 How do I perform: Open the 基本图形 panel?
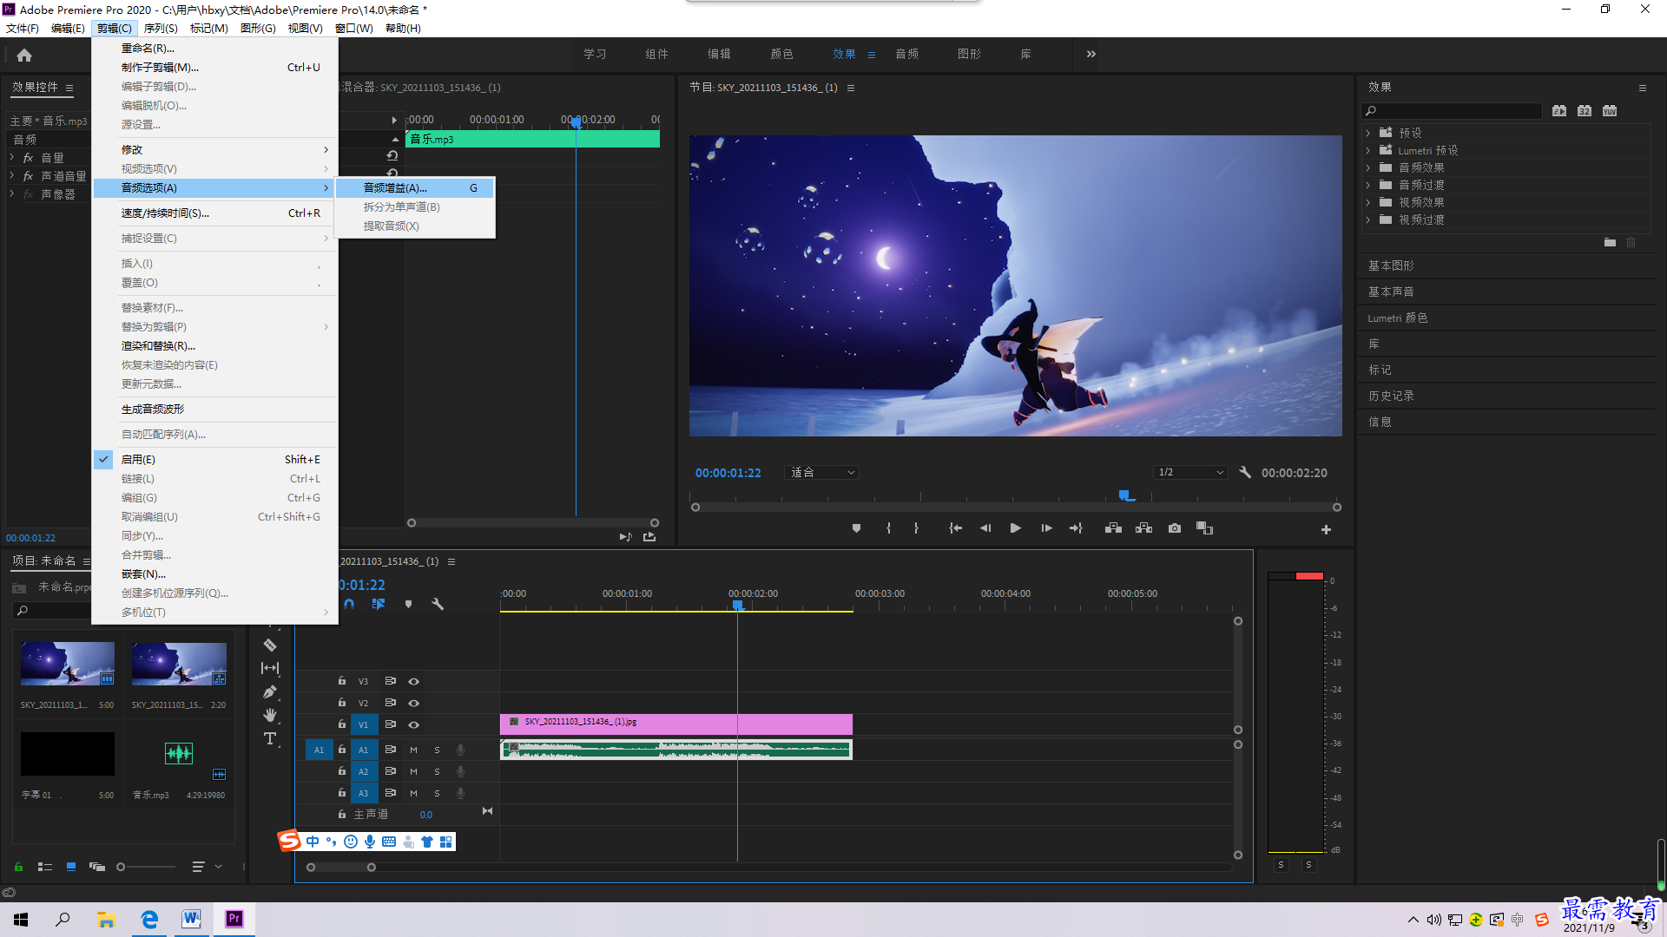click(1391, 265)
